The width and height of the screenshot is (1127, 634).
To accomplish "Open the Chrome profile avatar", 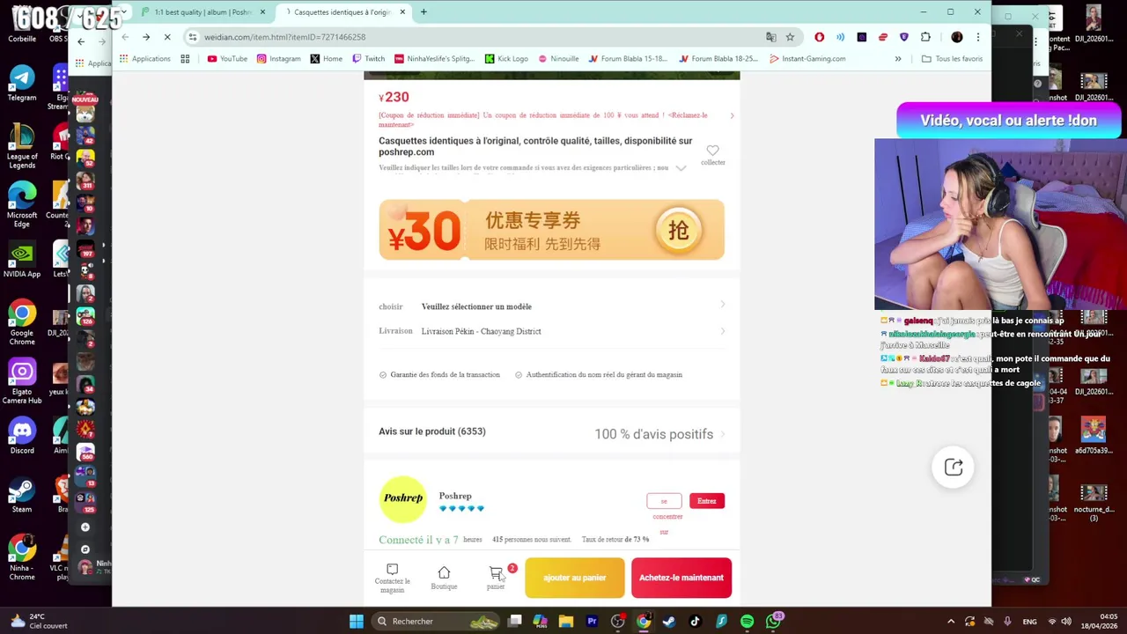I will pos(957,37).
